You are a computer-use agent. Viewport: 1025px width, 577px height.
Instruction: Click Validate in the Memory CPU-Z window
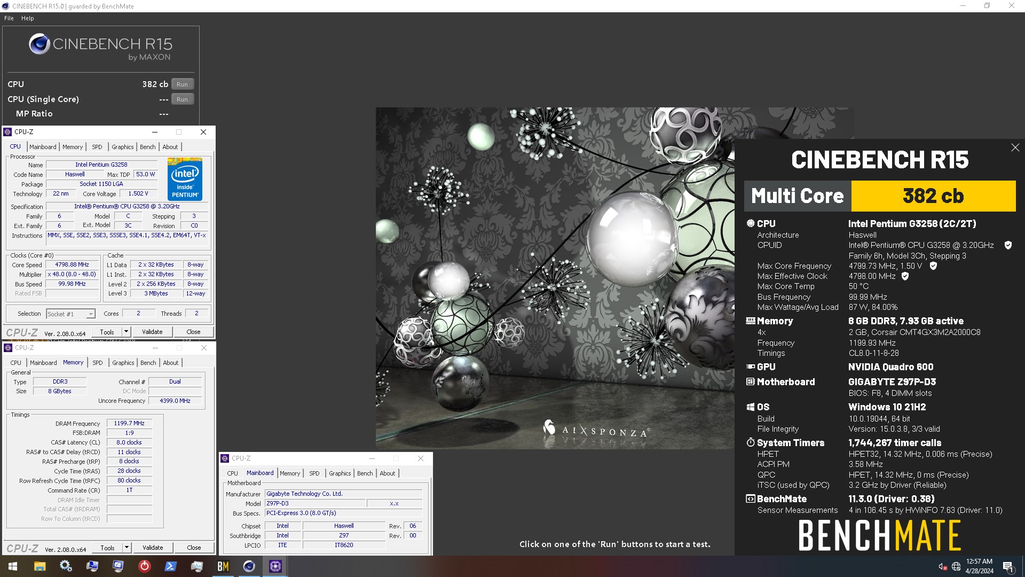click(153, 548)
